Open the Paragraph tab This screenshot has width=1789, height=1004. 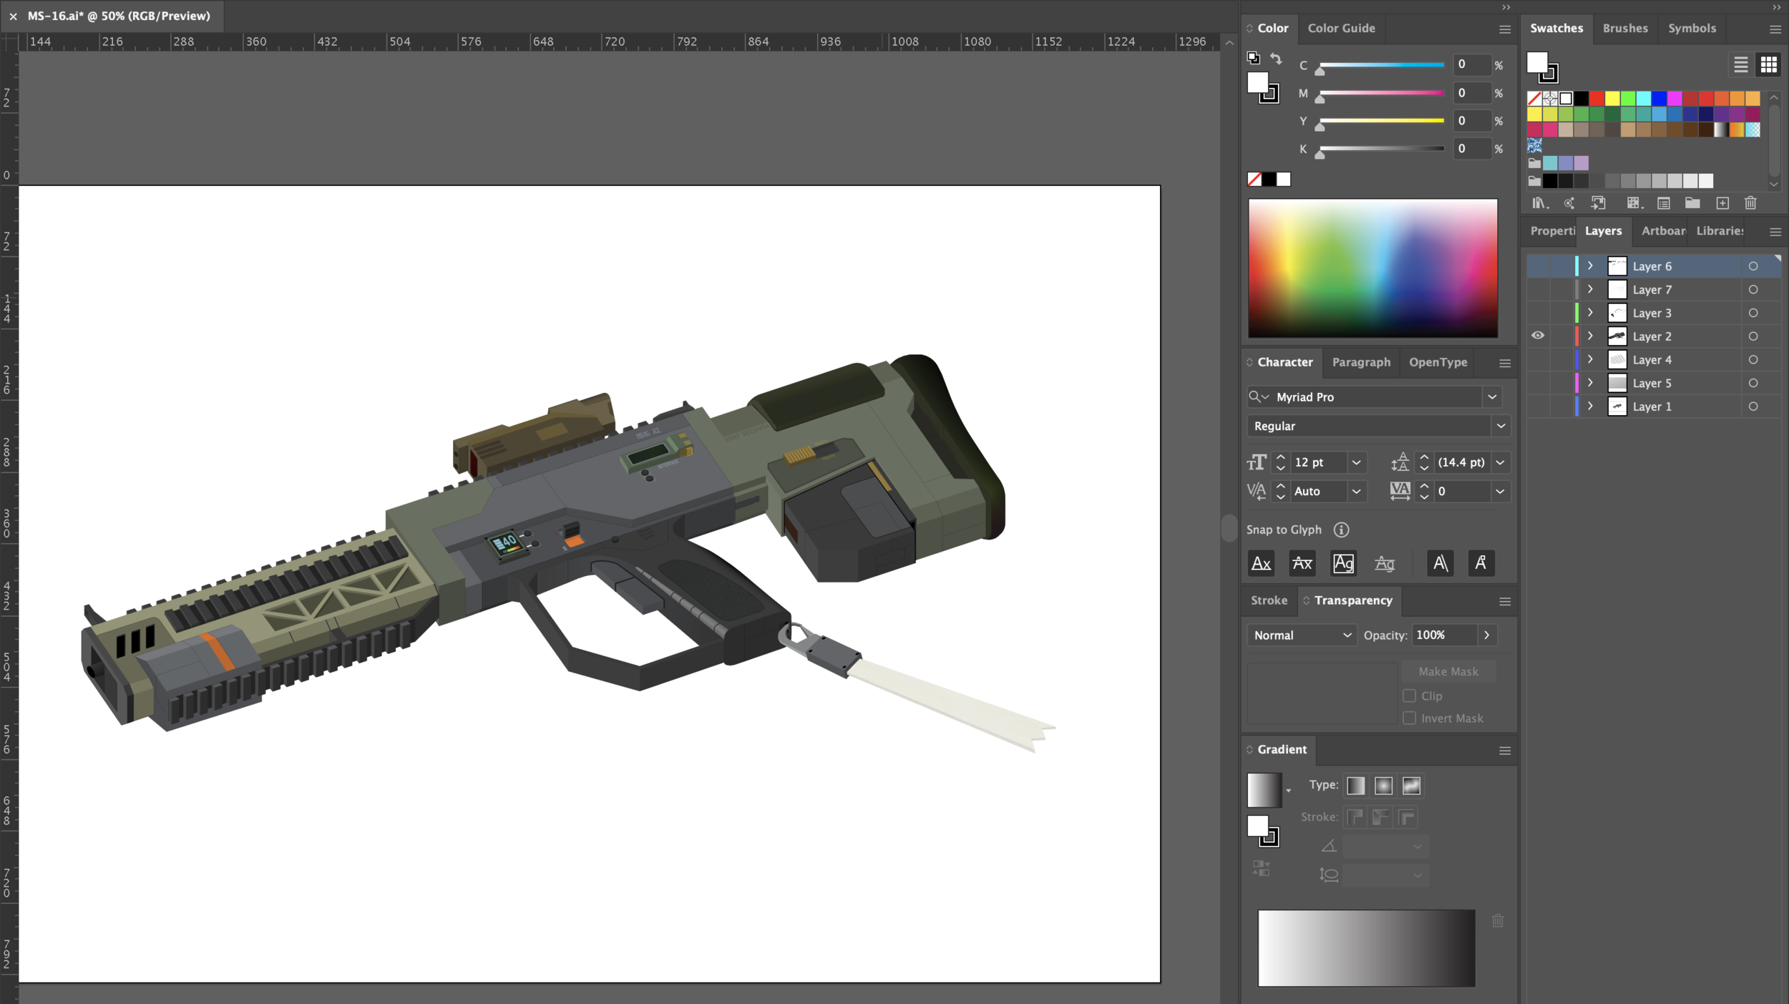(x=1360, y=362)
